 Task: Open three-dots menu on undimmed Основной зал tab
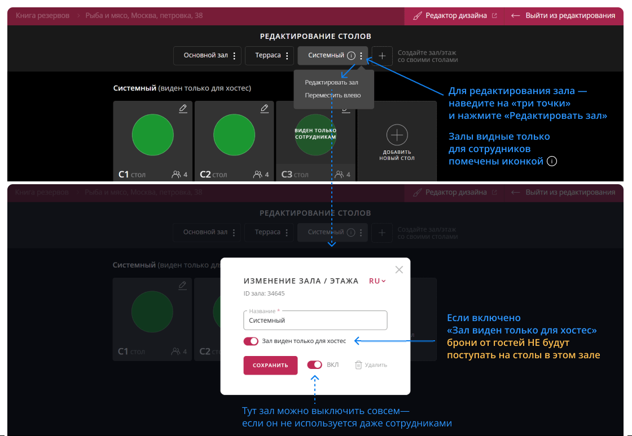pyautogui.click(x=234, y=56)
